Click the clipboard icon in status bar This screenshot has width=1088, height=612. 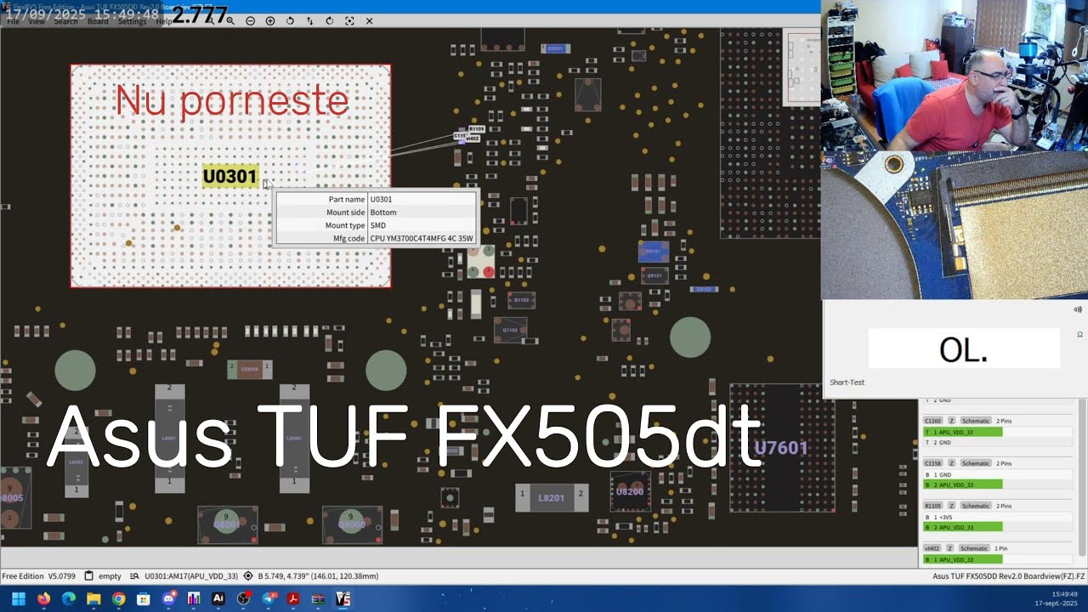click(x=88, y=575)
